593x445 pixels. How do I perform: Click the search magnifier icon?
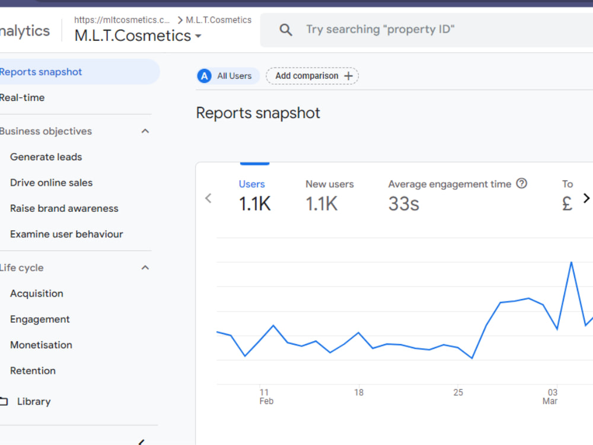pyautogui.click(x=286, y=30)
